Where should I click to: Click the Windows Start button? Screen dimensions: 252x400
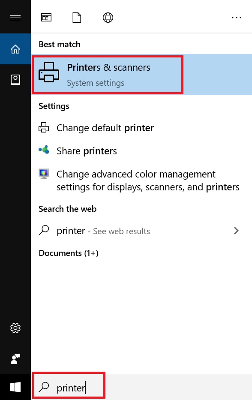pyautogui.click(x=15, y=387)
